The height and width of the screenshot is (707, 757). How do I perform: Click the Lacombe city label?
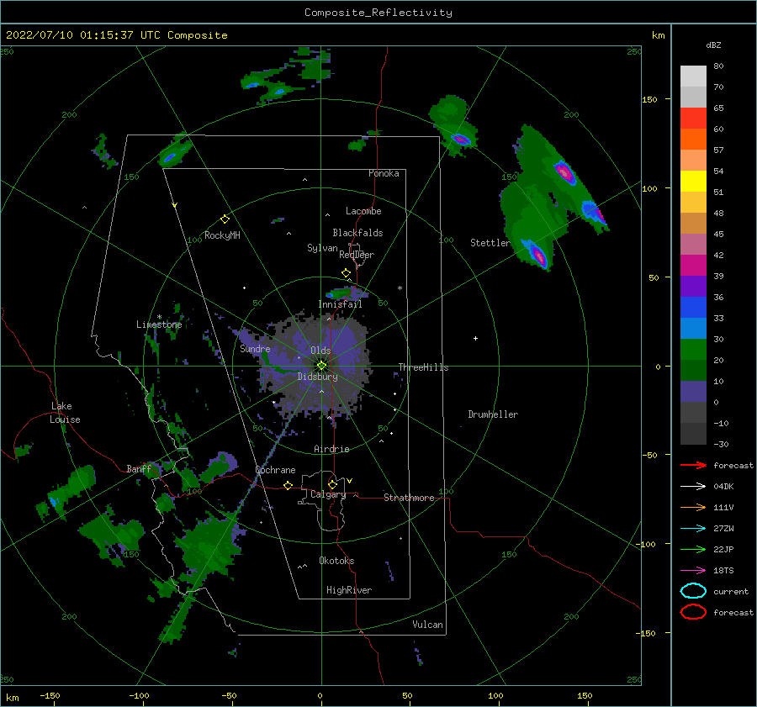[363, 211]
